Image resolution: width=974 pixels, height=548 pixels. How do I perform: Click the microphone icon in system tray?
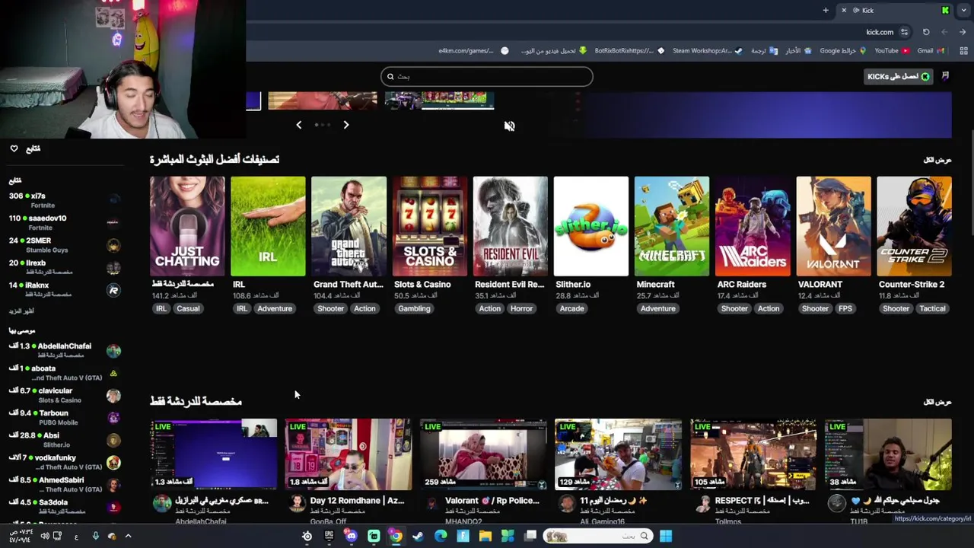pyautogui.click(x=95, y=536)
